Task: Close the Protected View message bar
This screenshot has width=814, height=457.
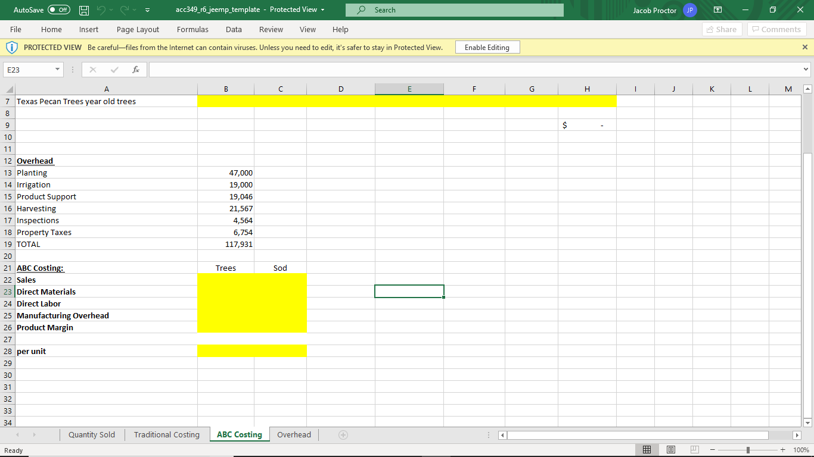Action: (804, 47)
